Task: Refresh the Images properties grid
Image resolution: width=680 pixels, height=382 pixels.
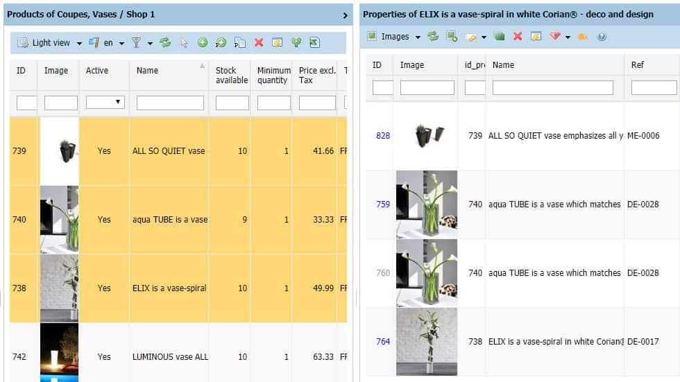Action: pos(433,37)
